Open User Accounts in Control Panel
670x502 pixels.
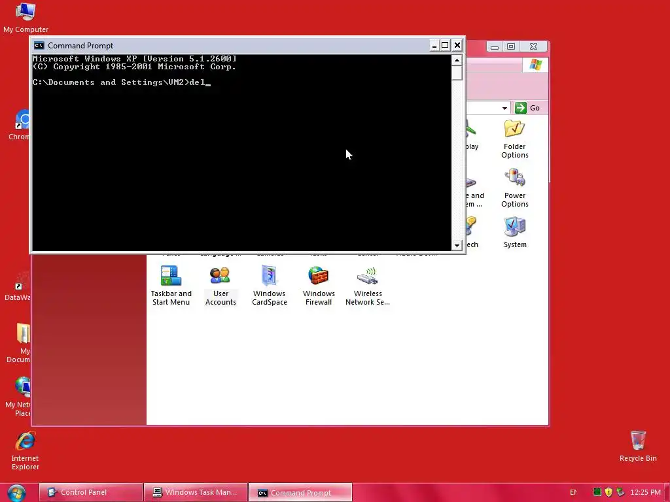pos(220,286)
